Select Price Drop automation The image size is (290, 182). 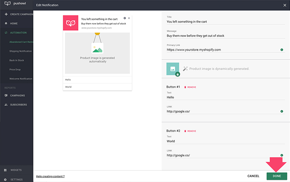(15, 70)
